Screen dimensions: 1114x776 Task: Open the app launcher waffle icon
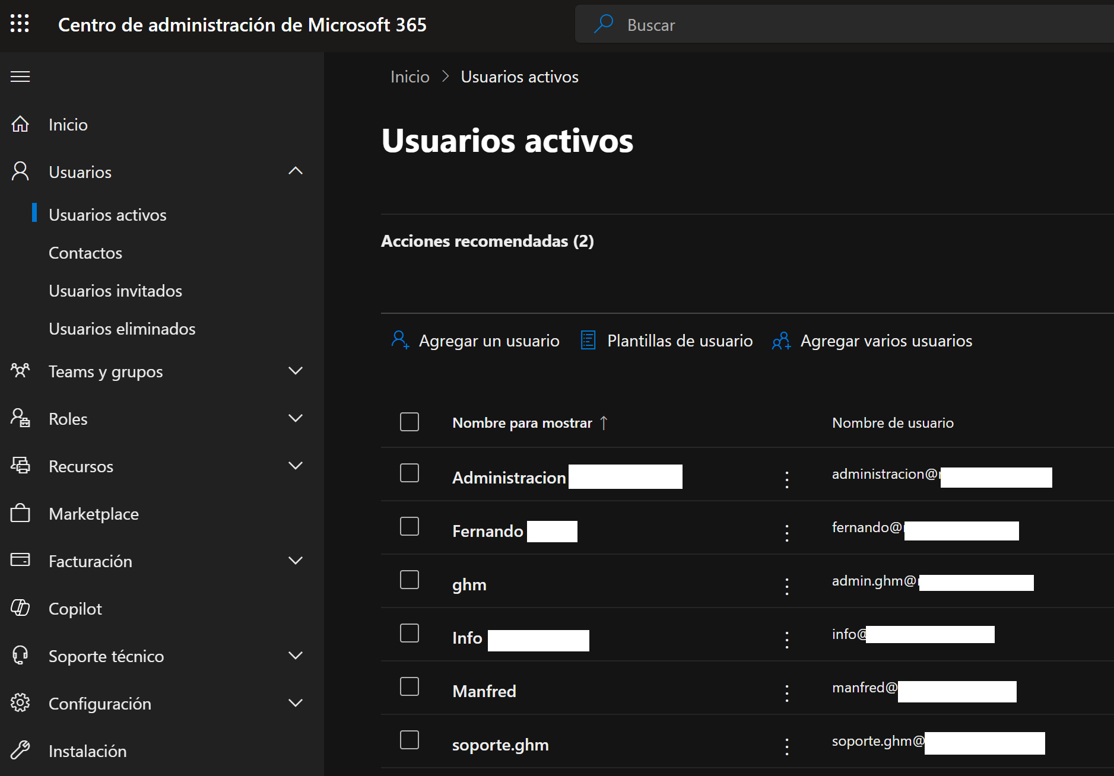[20, 24]
